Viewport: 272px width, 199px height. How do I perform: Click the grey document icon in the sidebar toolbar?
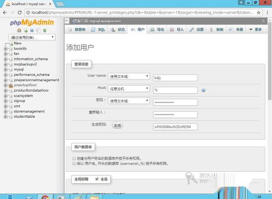point(38,31)
